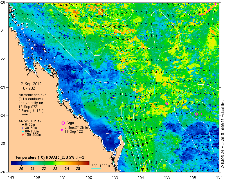Click the "Temperature (°C) NOAA15_L3U 5% ql>=2" title
This screenshot has width=225, height=180.
50,157
